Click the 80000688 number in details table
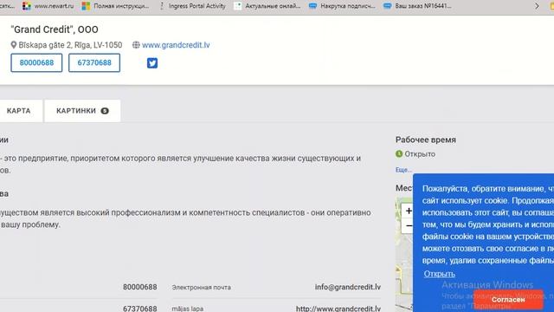554x312 pixels. point(140,287)
